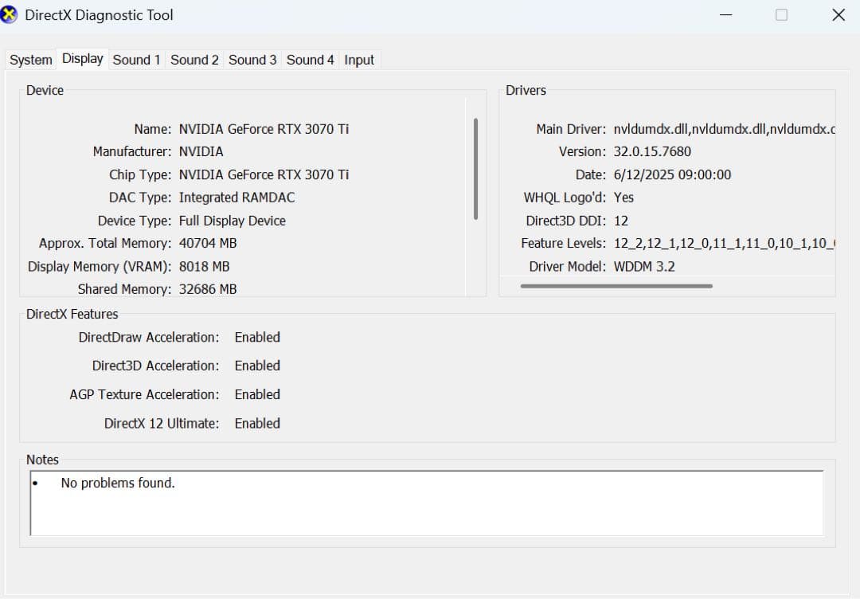Screen dimensions: 860x599
Task: Close the DirectX Diagnostic Tool window
Action: (x=838, y=15)
